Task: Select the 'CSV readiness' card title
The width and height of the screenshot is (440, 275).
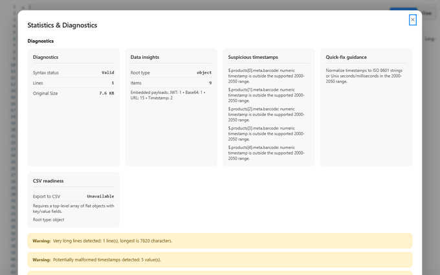Action: (x=48, y=181)
